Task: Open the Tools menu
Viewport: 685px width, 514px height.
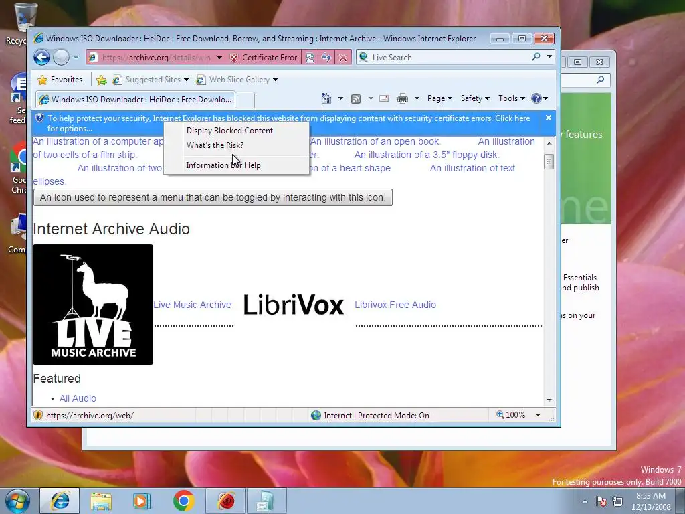Action: [512, 98]
